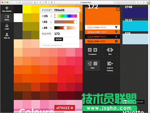Click the Sign Up user icon
This screenshot has height=113, width=150.
(x=7, y=35)
